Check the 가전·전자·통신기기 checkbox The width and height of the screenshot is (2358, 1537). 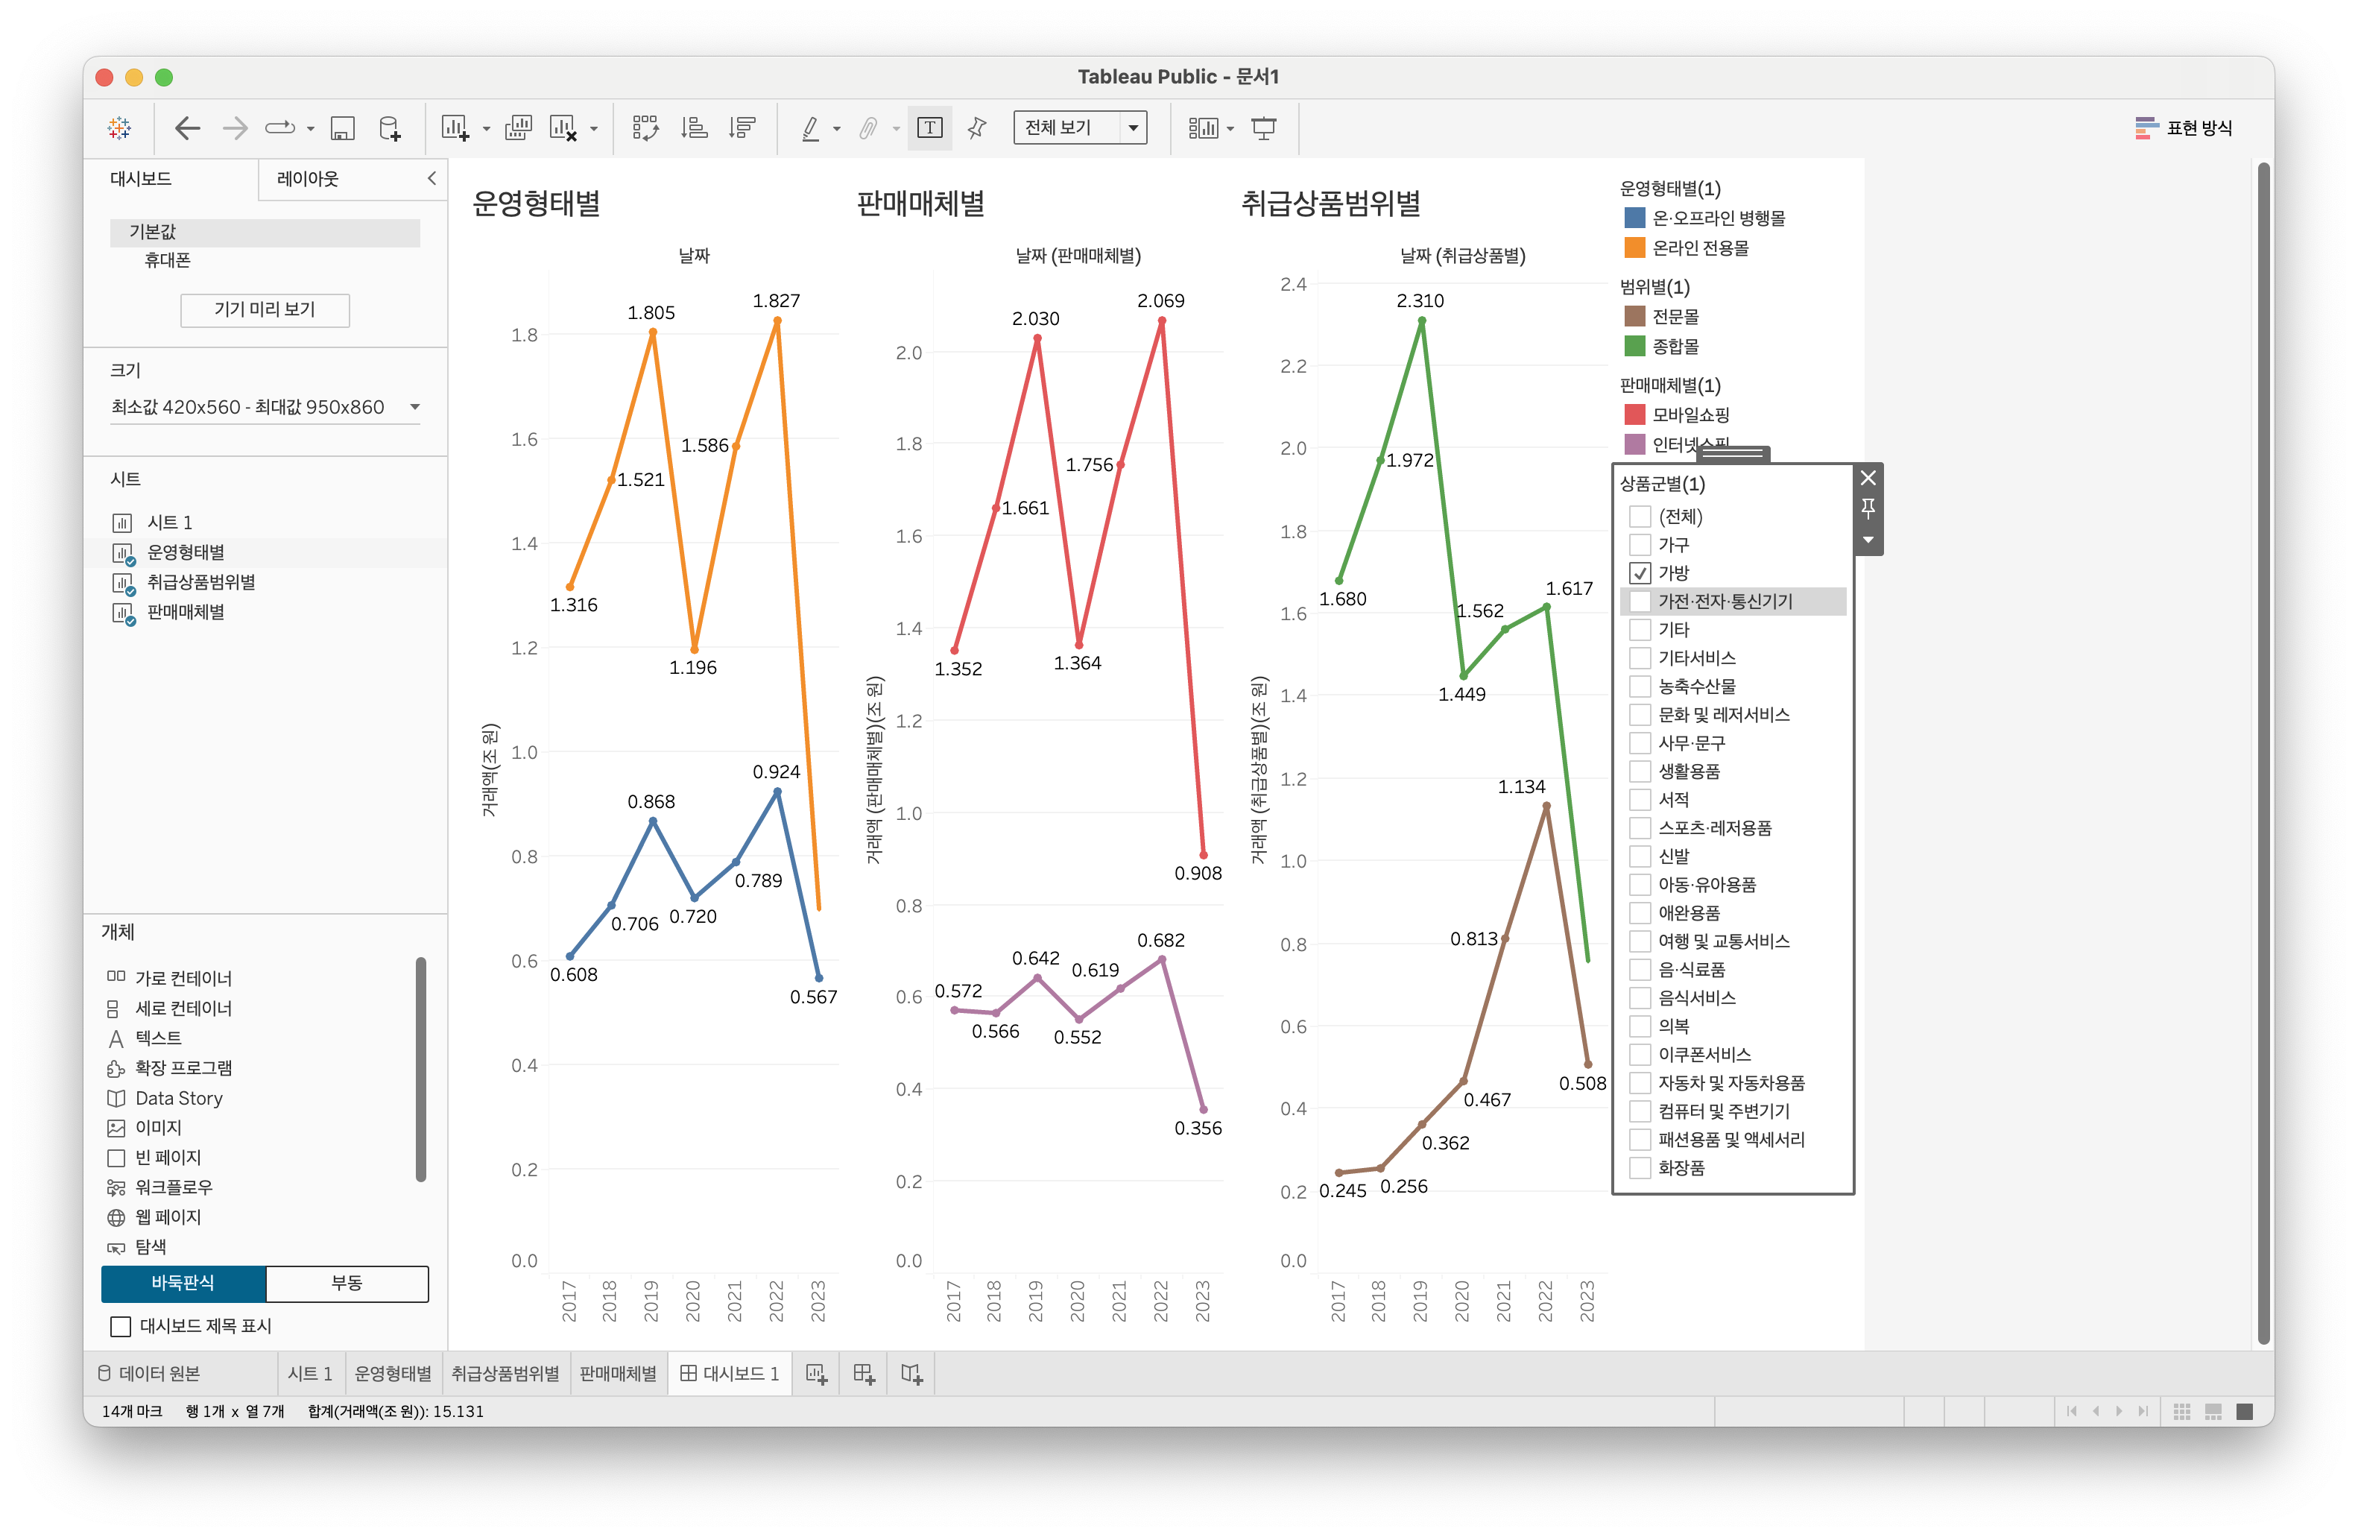coord(1640,602)
